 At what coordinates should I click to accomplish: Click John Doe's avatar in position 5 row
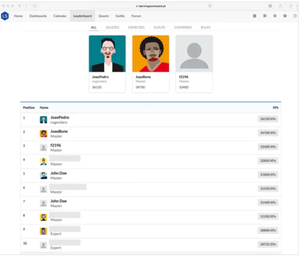[44, 175]
